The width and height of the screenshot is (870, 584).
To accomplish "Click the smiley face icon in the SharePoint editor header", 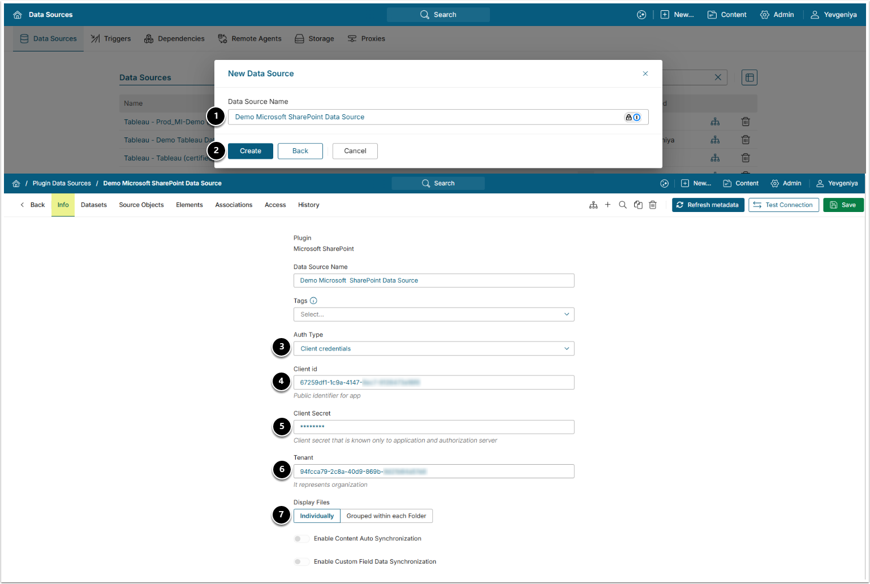I will (665, 183).
